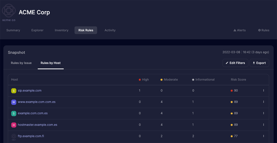
Task: Open the example.com.com.es host link
Action: (33, 113)
